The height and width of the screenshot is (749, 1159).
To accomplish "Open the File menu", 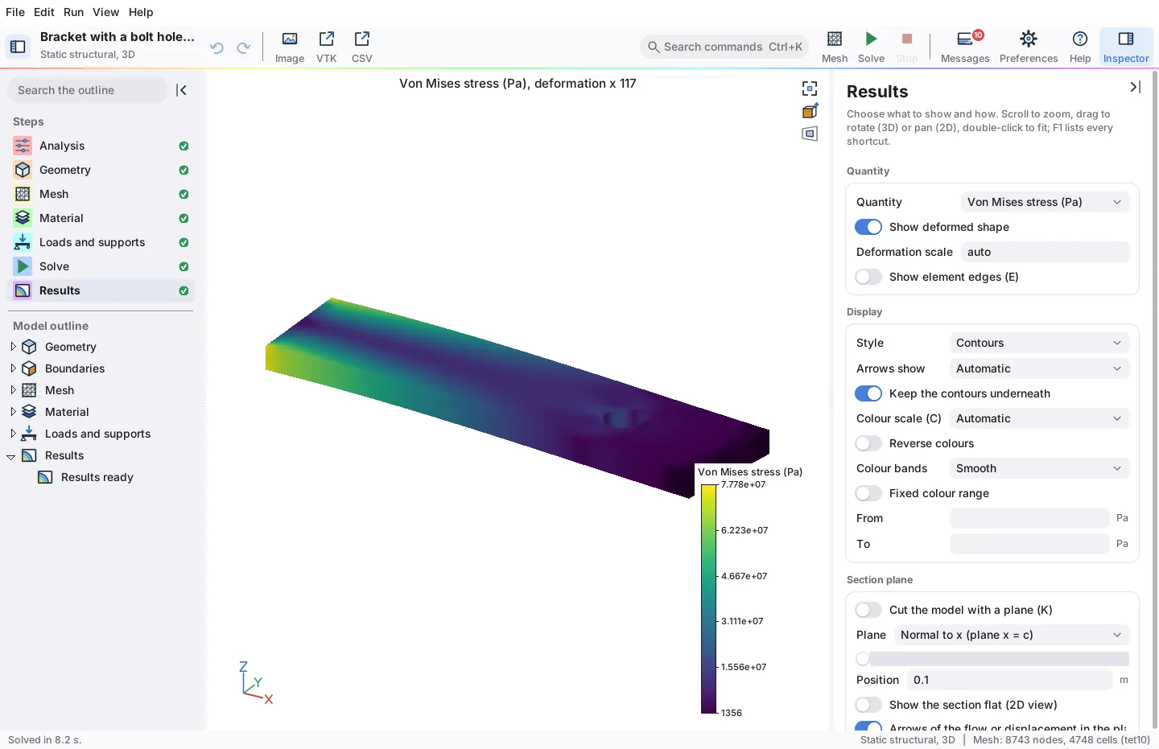I will [x=15, y=12].
